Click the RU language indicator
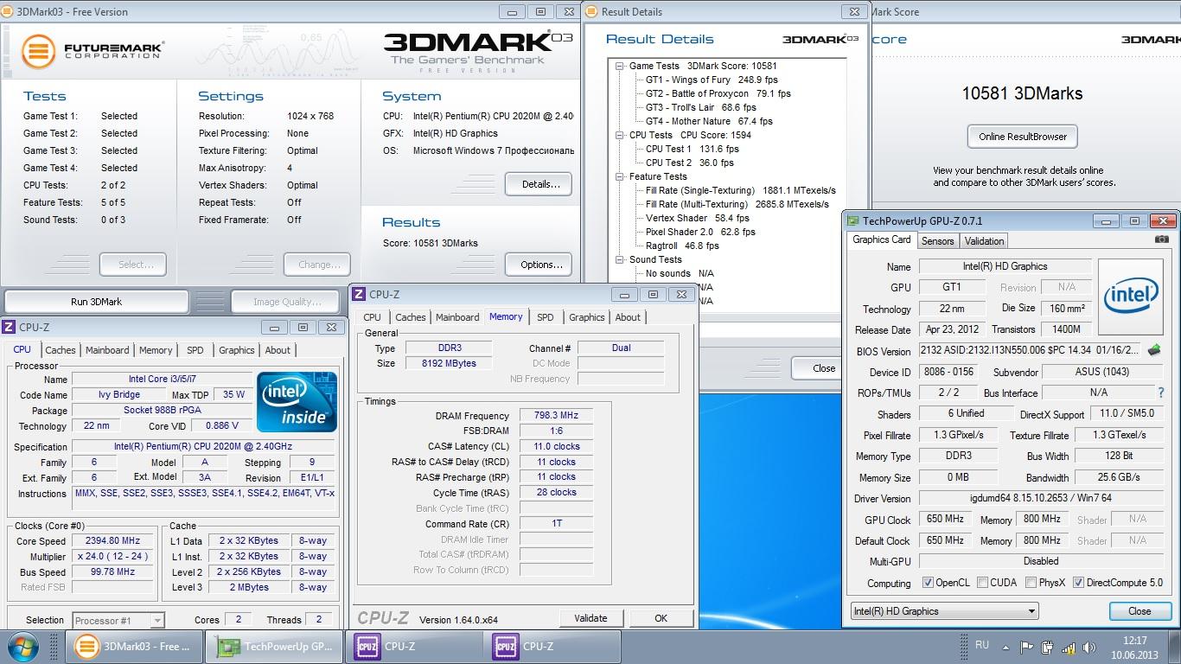Viewport: 1181px width, 664px height. point(982,645)
